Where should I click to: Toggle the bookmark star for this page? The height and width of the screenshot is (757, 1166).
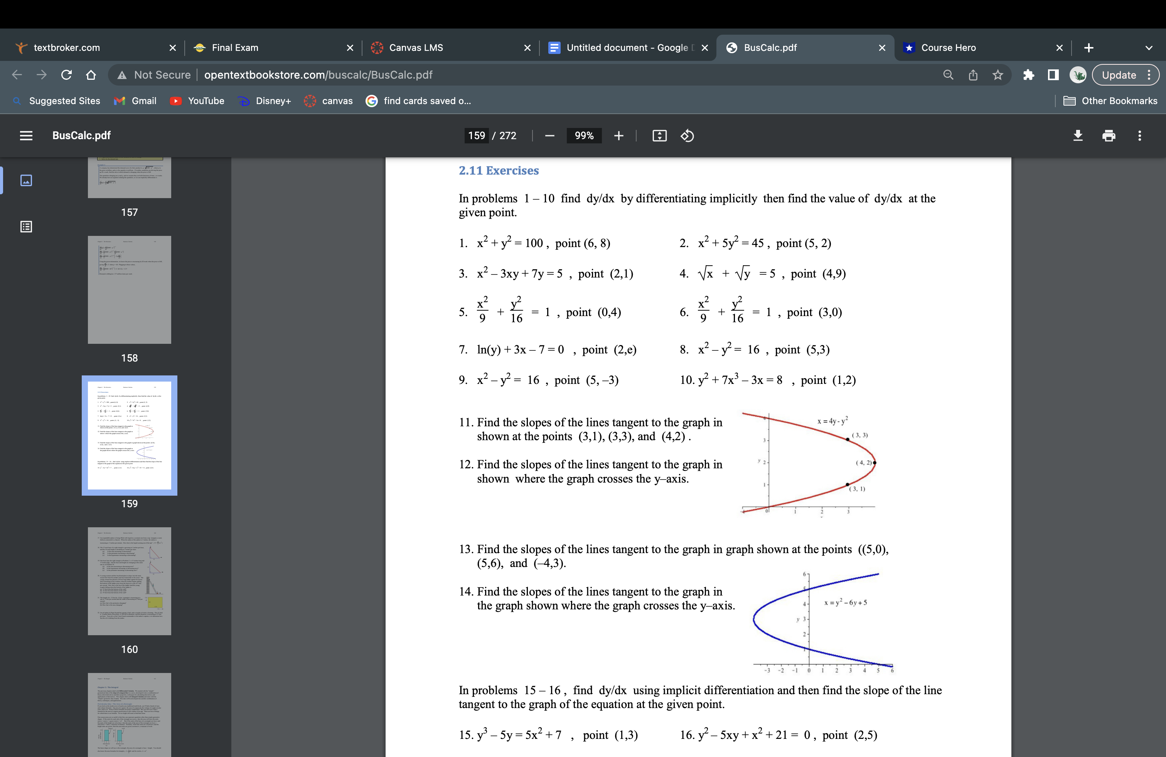pos(998,74)
